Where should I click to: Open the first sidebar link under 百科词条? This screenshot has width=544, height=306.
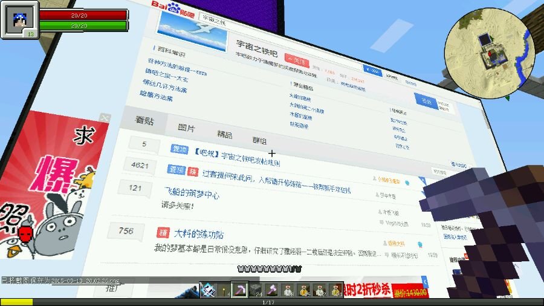pyautogui.click(x=177, y=67)
